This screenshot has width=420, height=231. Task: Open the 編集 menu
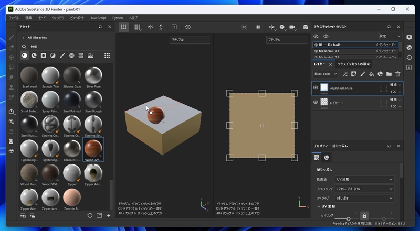click(28, 18)
